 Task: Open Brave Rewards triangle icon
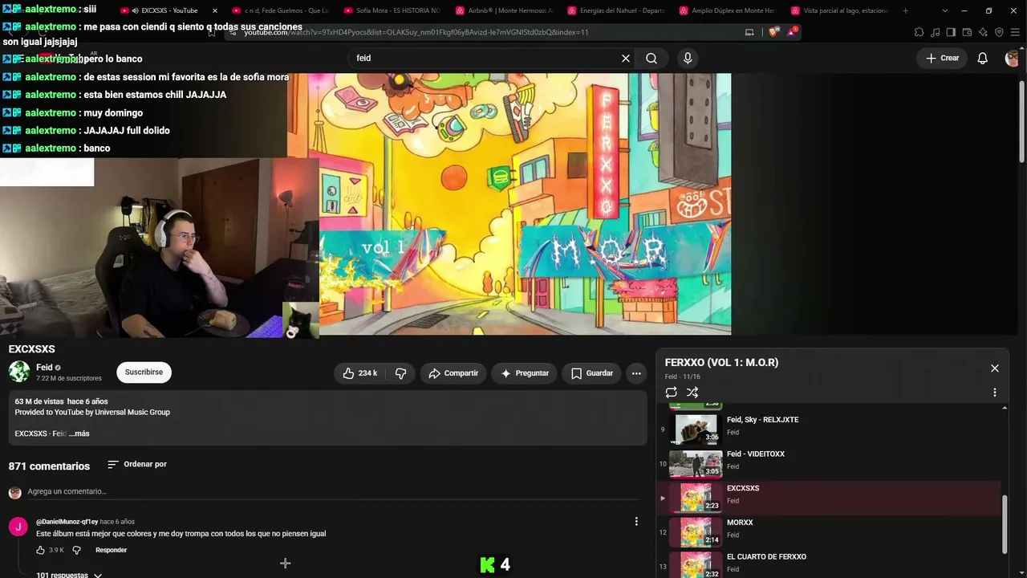point(793,32)
